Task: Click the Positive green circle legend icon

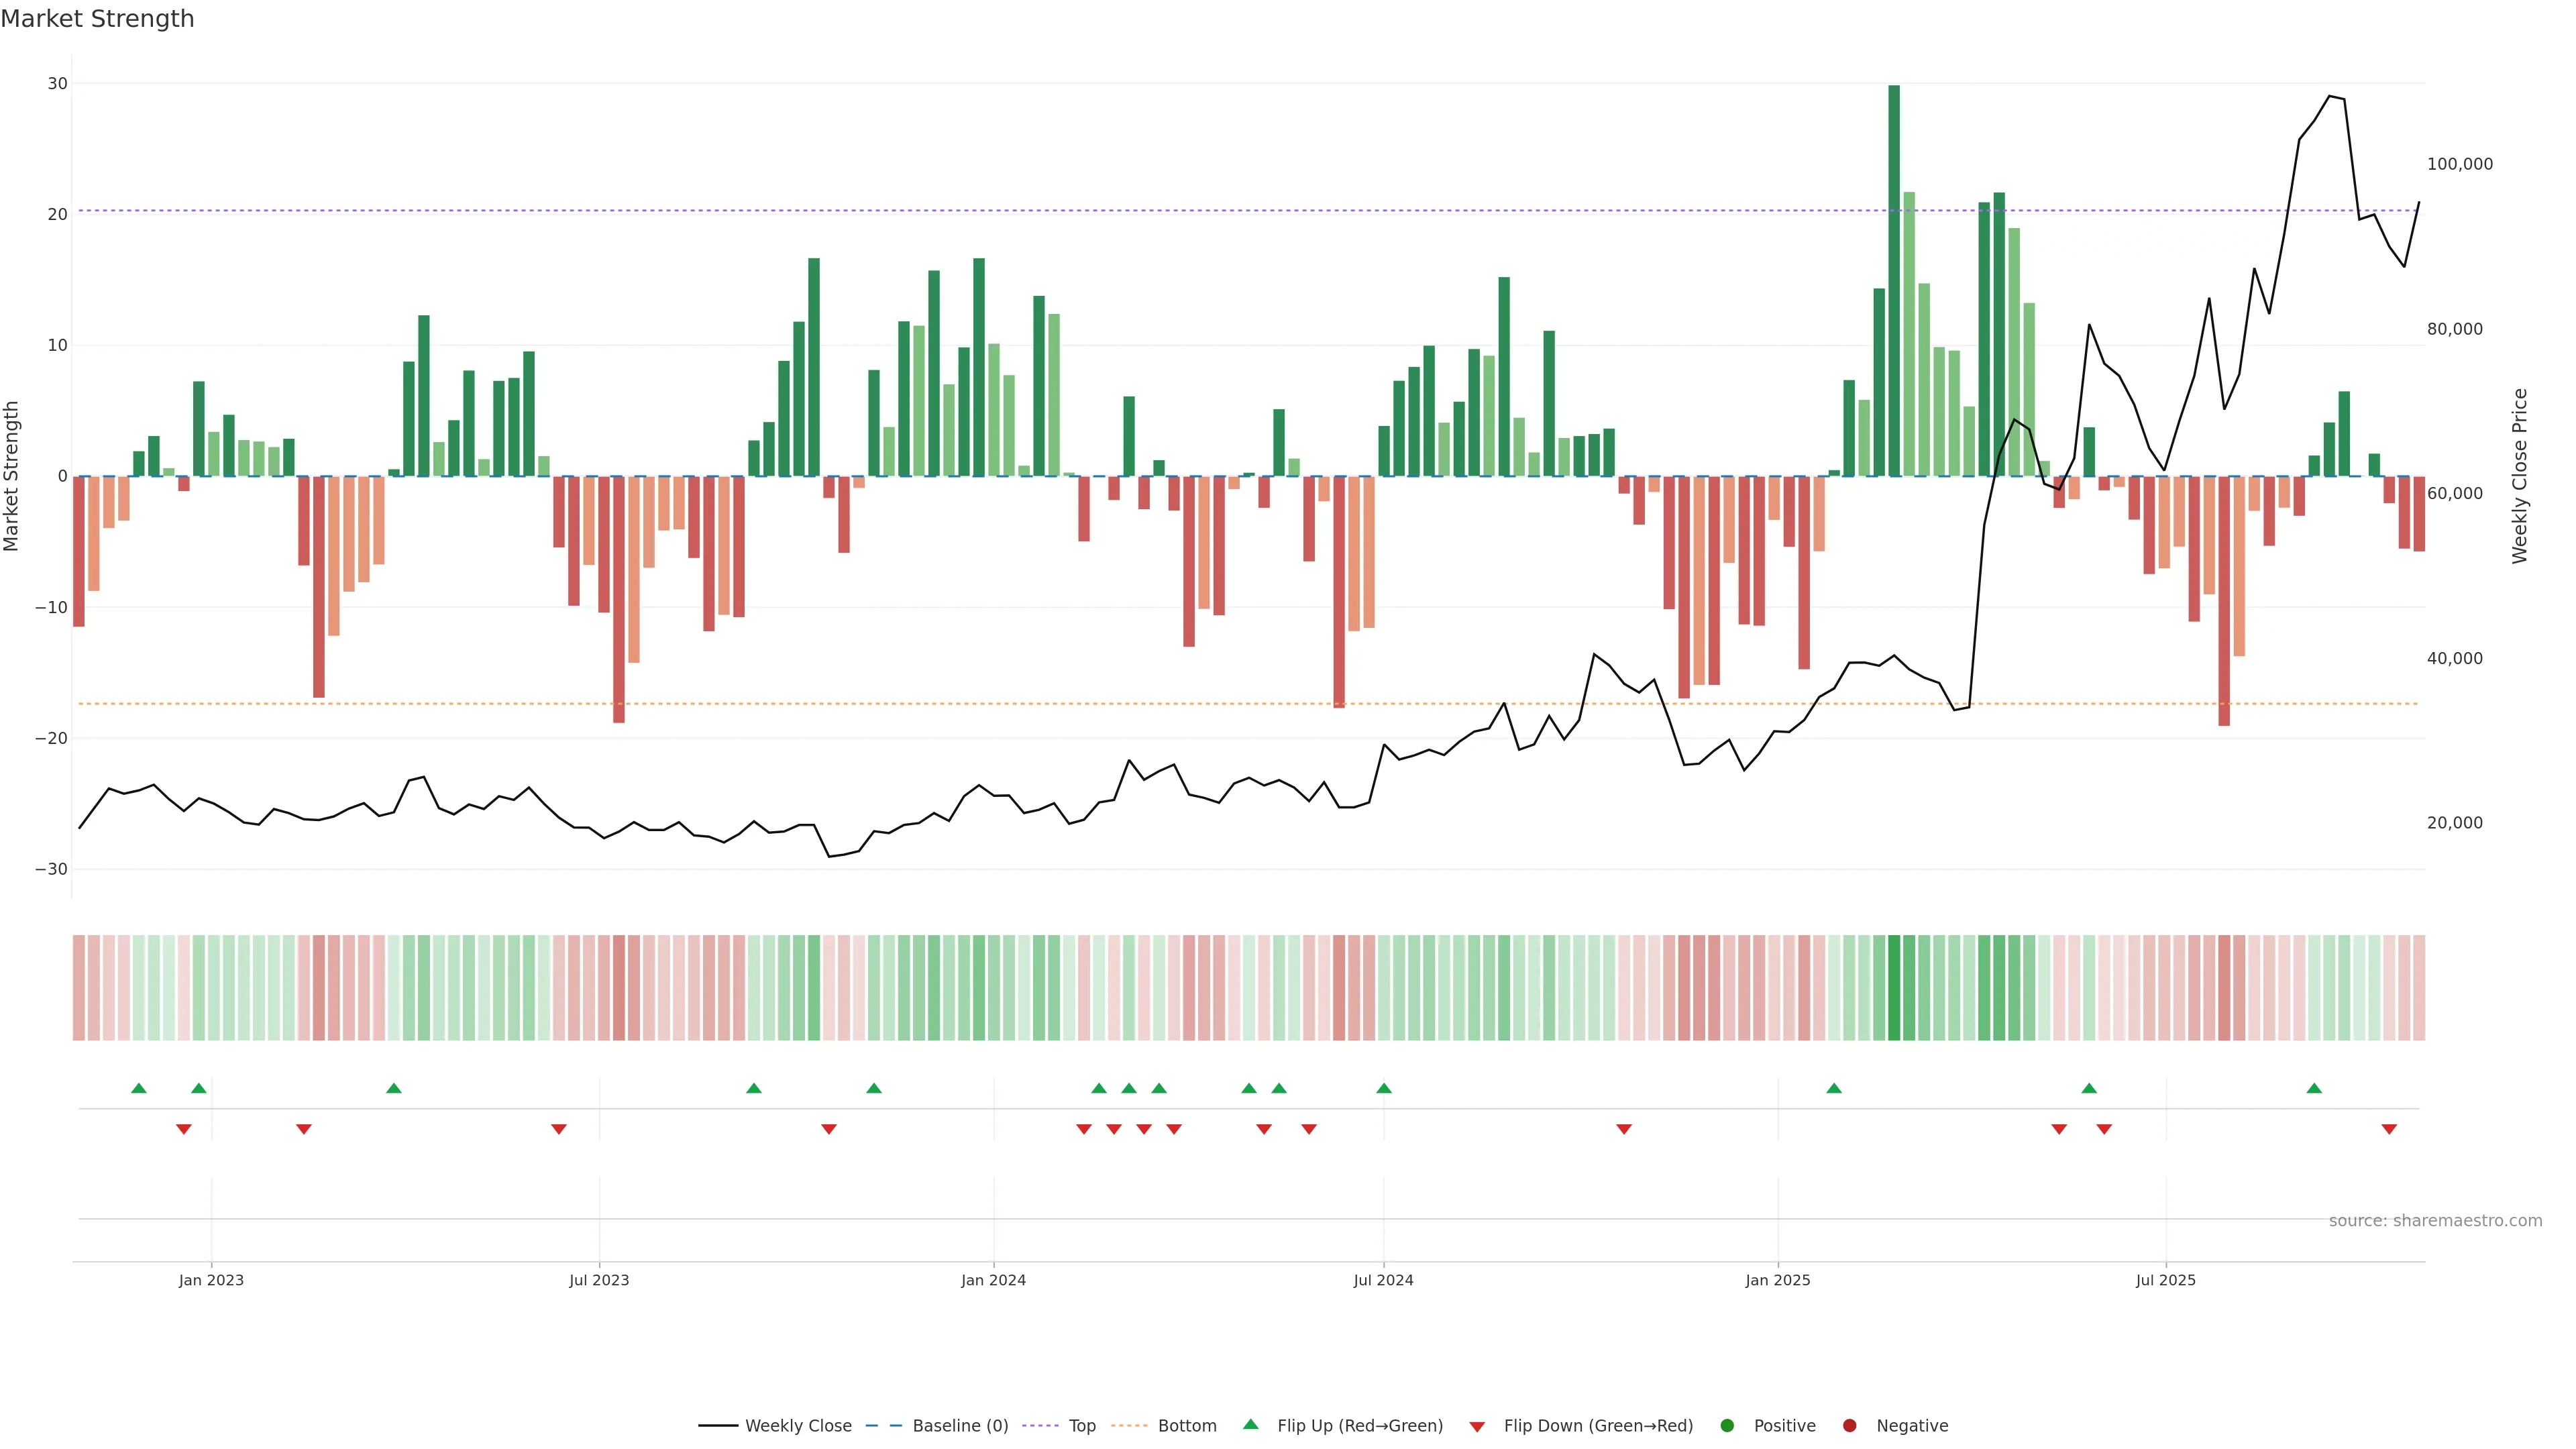Action: 1727,1426
